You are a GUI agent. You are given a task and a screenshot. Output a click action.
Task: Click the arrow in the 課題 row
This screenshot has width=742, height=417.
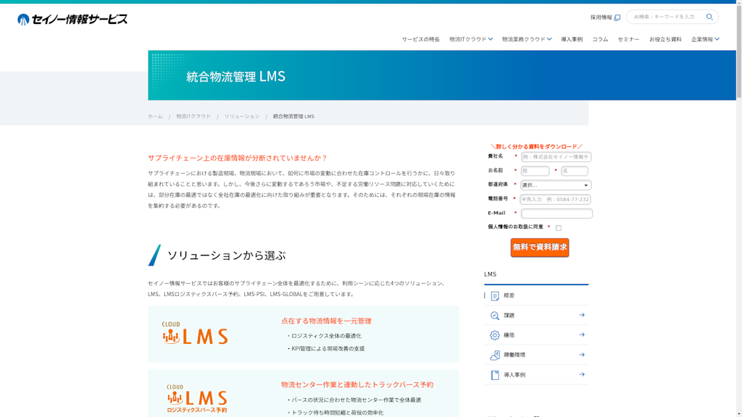coord(582,315)
